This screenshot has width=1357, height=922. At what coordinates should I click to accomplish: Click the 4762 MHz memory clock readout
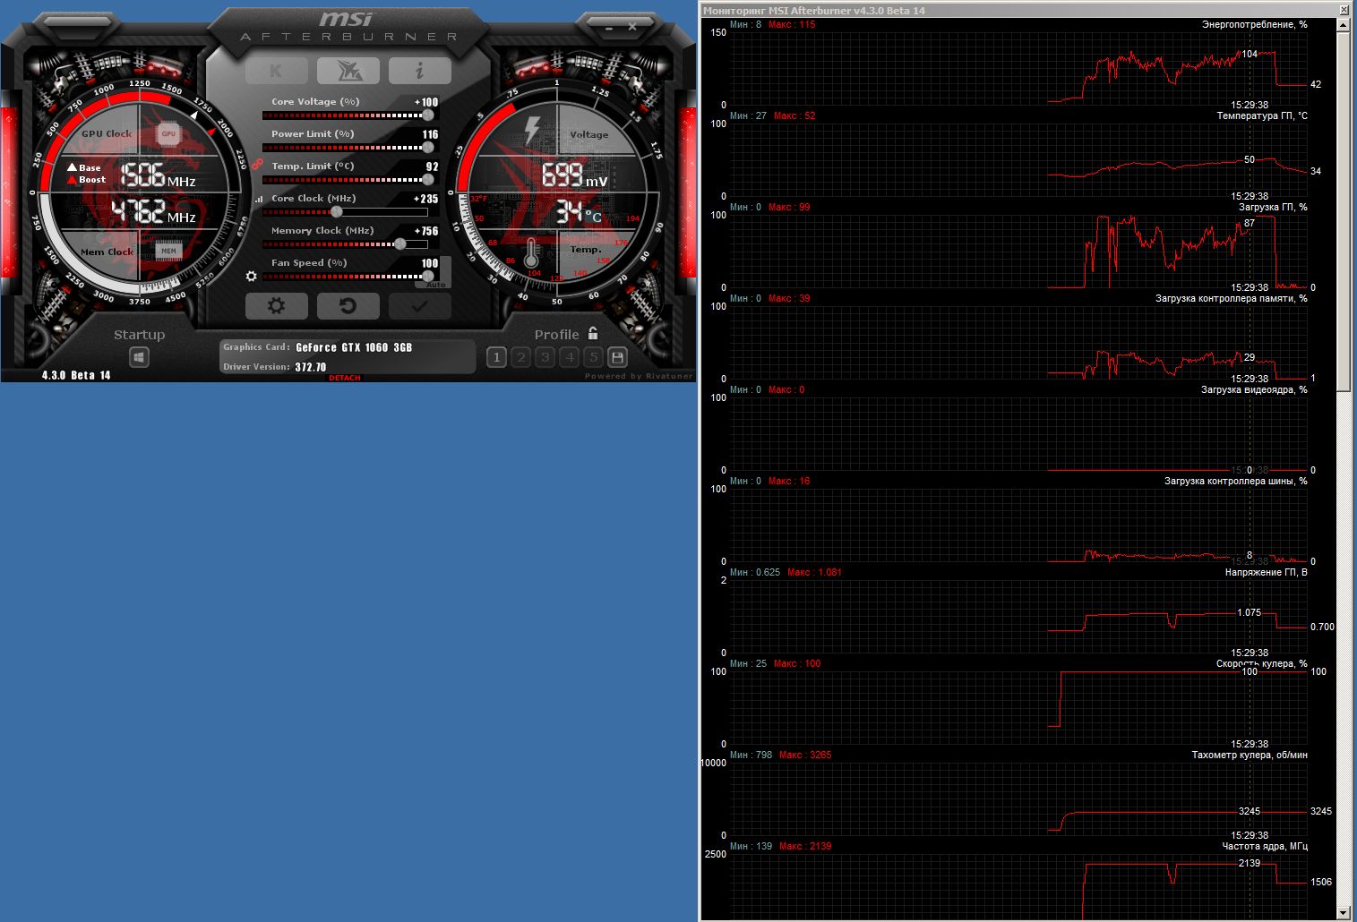[153, 211]
